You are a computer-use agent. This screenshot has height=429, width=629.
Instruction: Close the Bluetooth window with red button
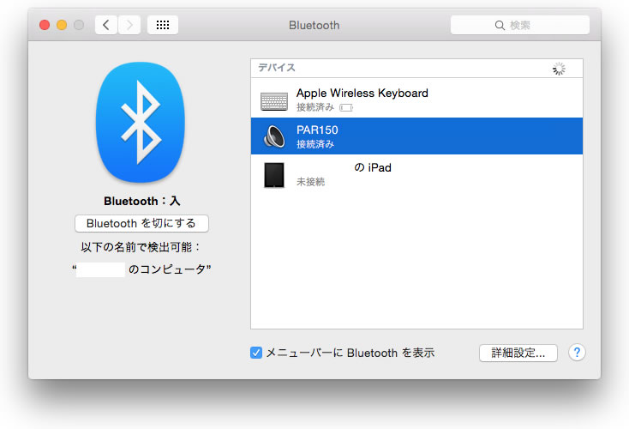45,25
